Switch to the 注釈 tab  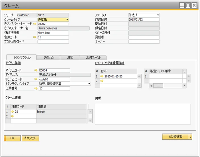70,57
